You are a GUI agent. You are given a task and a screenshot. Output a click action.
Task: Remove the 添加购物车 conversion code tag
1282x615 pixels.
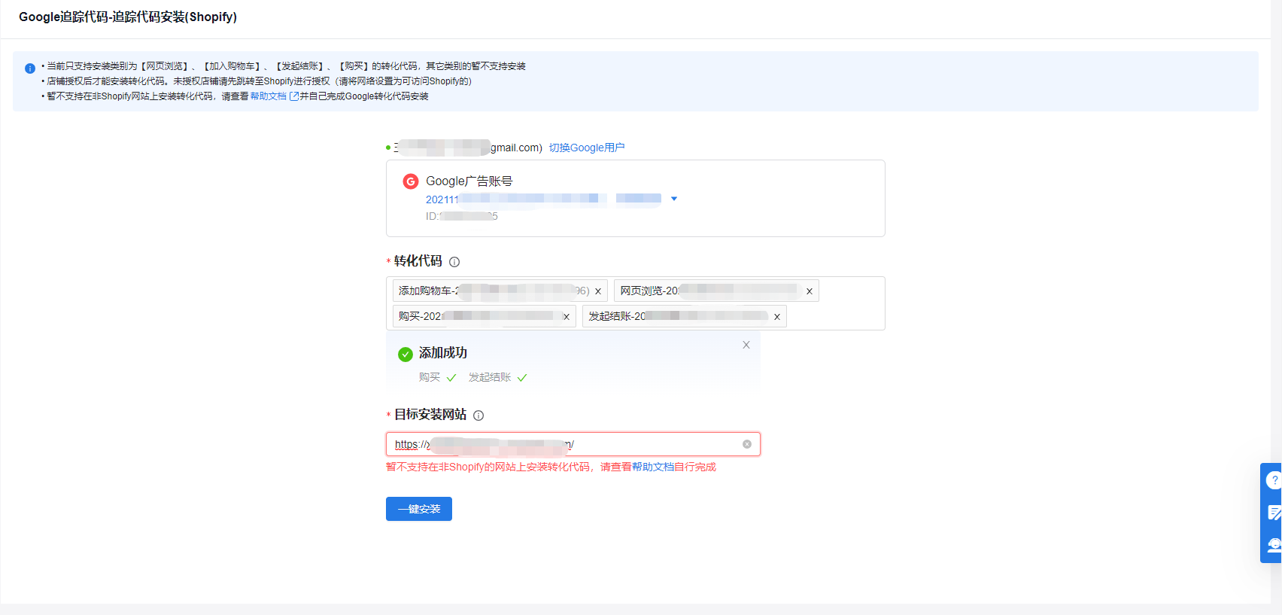tap(598, 291)
